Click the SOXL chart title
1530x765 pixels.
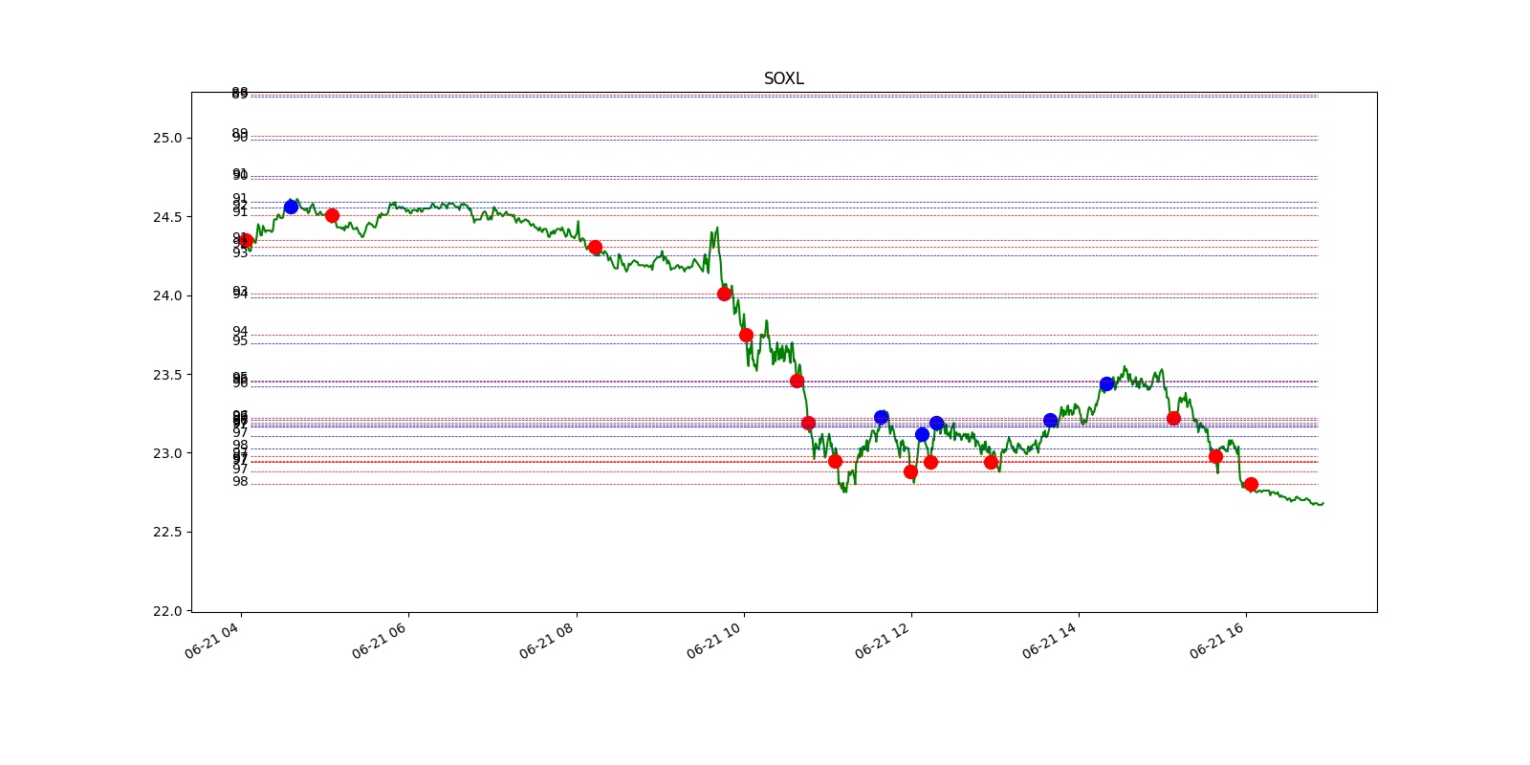[783, 78]
